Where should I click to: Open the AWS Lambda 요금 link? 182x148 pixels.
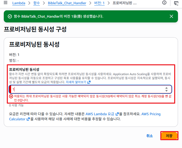coord(102,114)
